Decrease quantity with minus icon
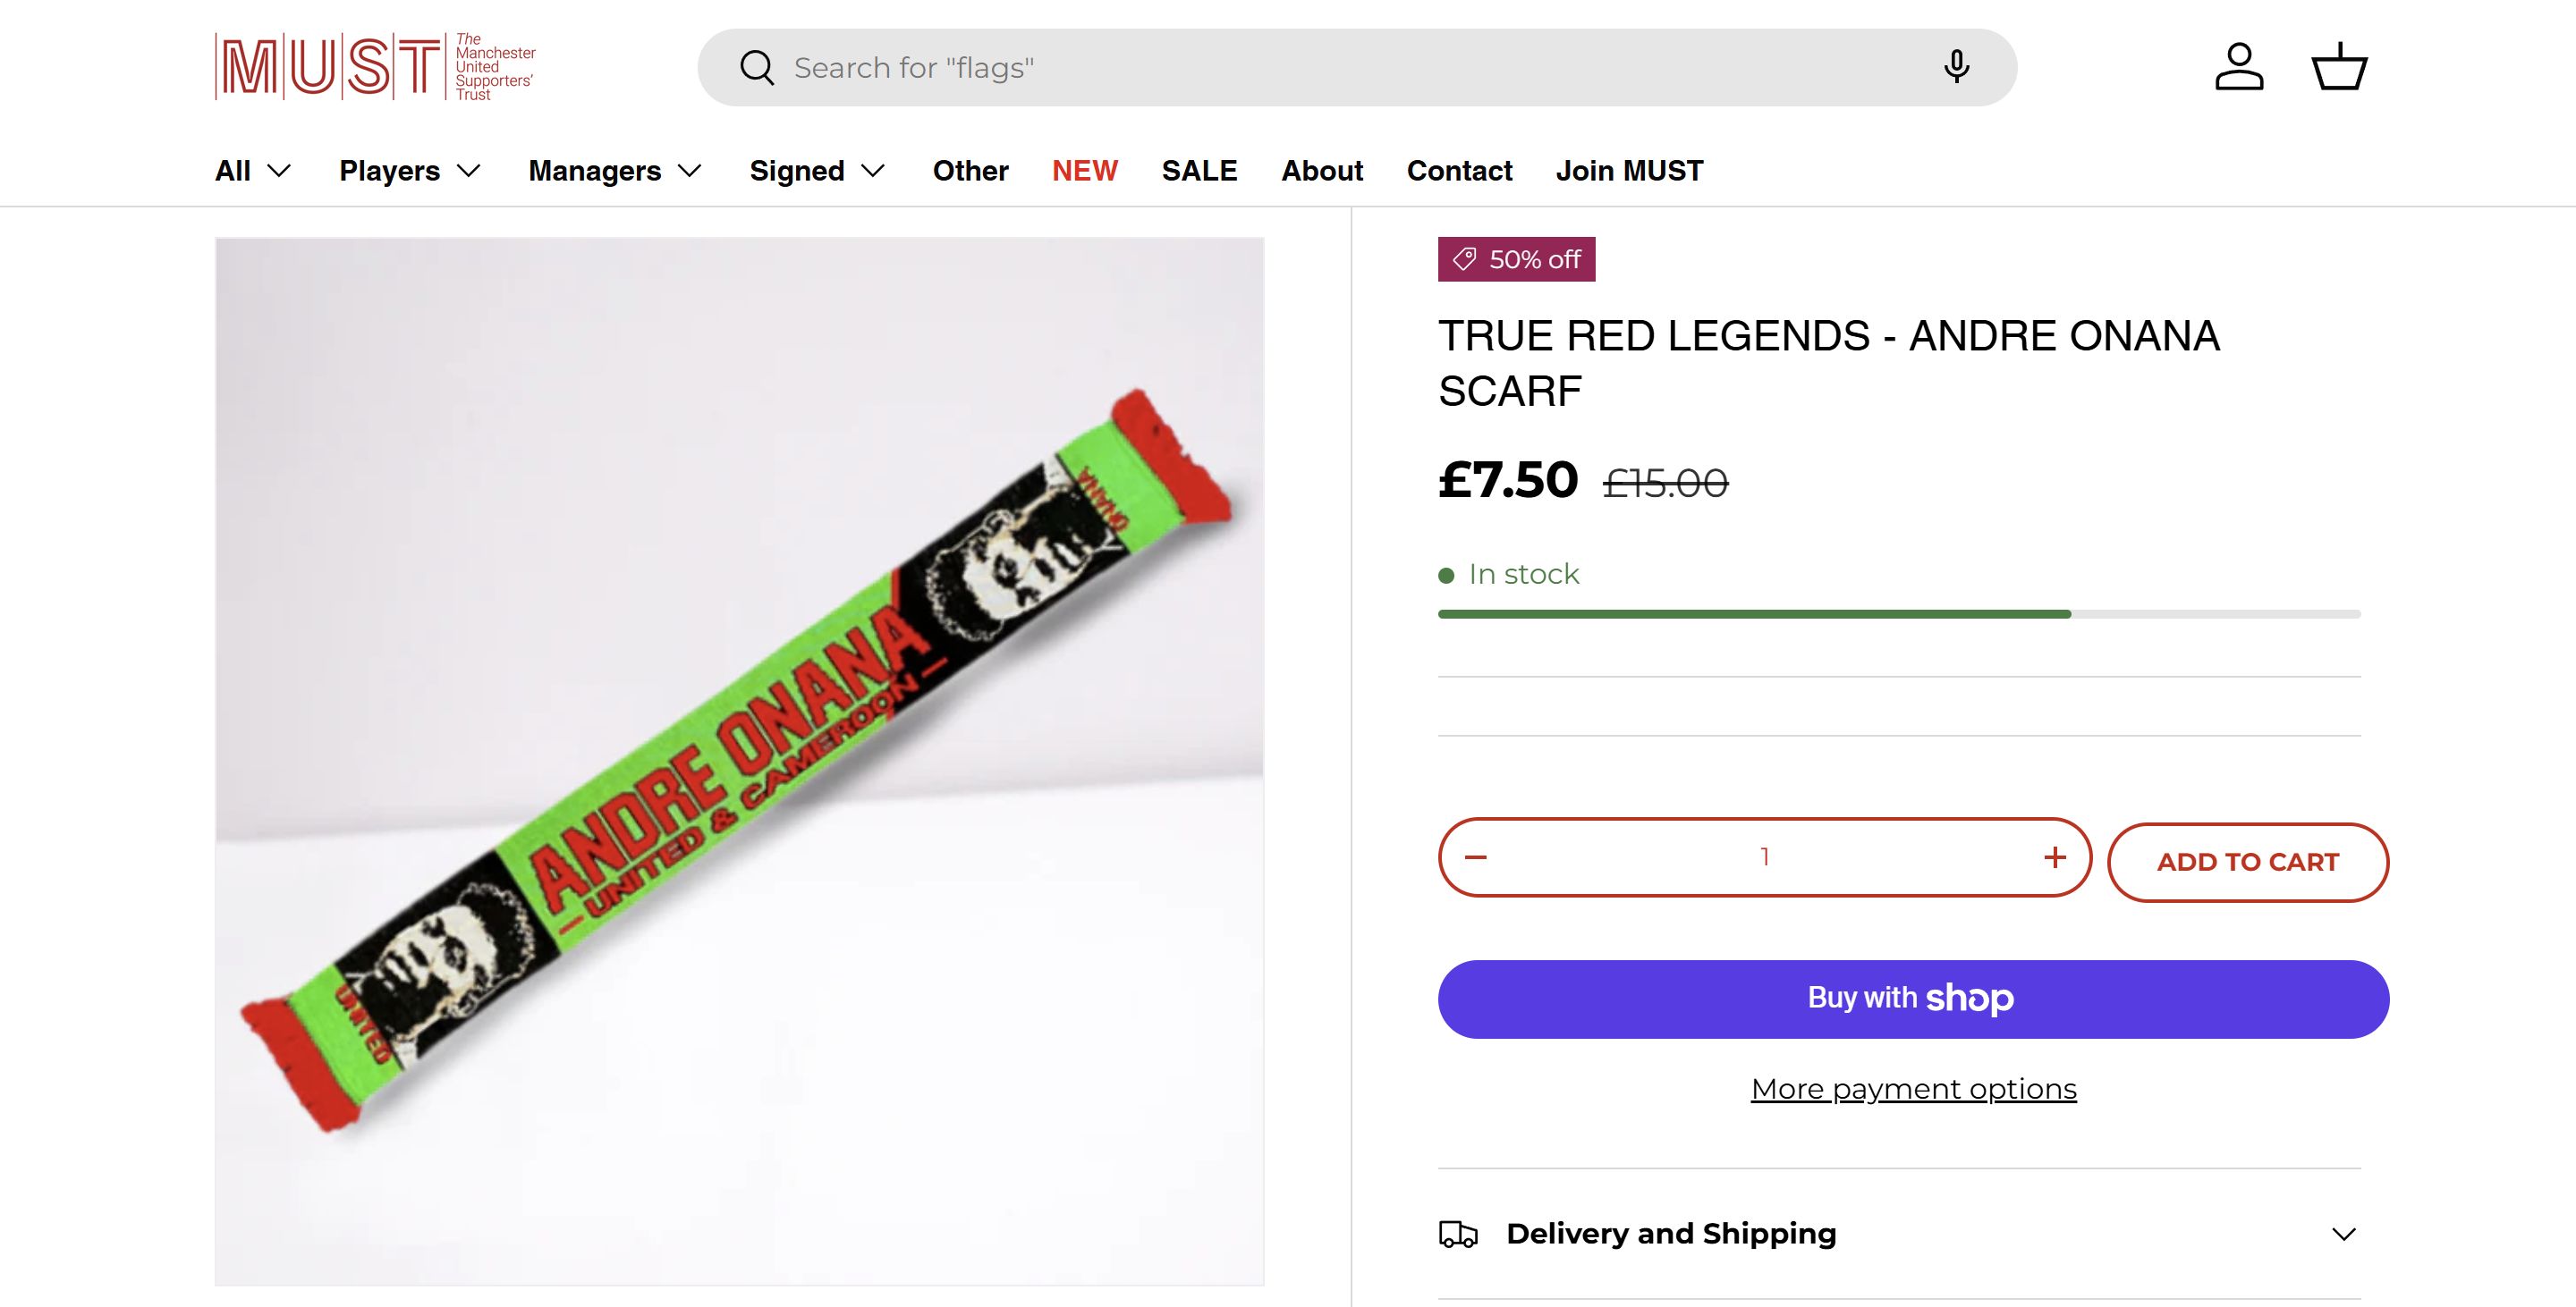2576x1307 pixels. 1476,857
